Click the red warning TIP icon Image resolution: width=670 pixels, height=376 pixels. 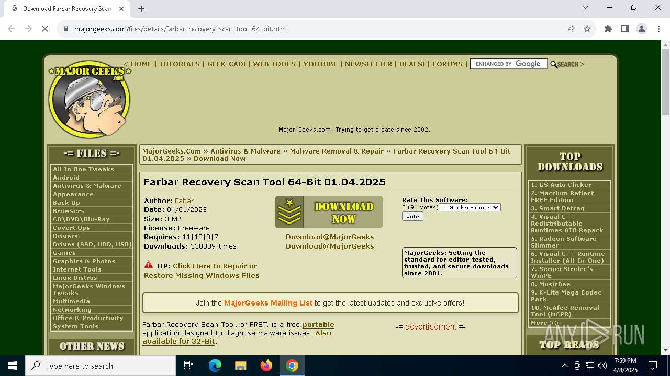149,265
